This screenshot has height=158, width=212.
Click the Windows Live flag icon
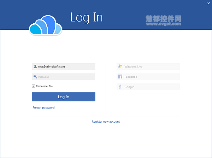coord(120,66)
